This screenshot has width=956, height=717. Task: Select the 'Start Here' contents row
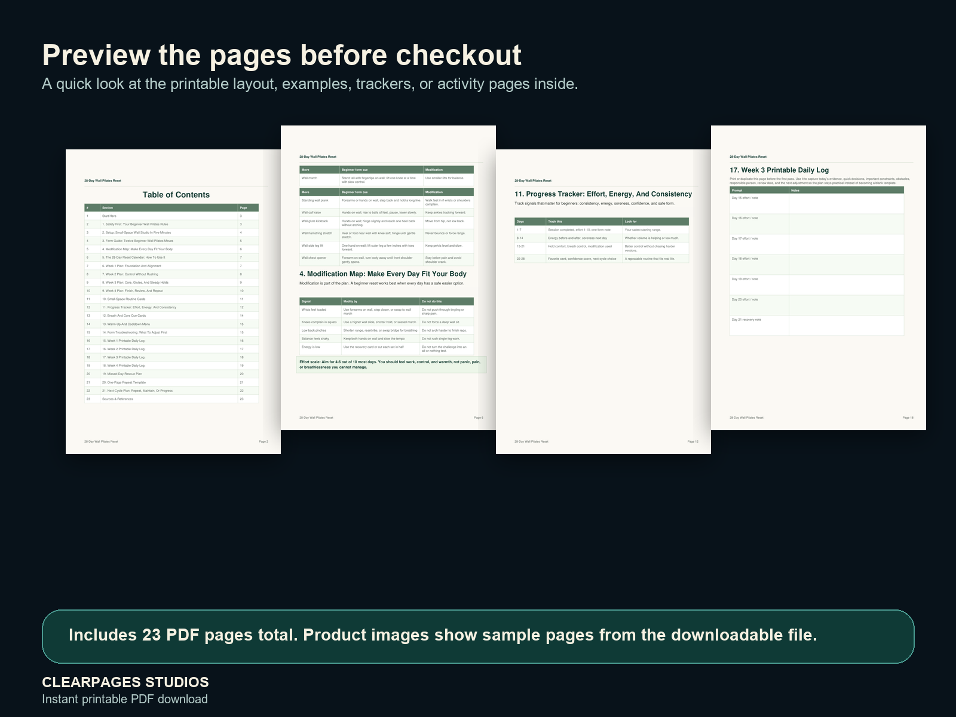click(171, 216)
